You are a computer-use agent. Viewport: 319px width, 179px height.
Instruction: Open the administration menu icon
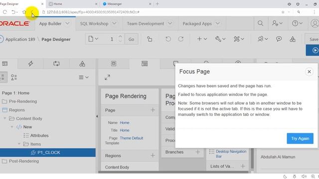click(x=277, y=23)
